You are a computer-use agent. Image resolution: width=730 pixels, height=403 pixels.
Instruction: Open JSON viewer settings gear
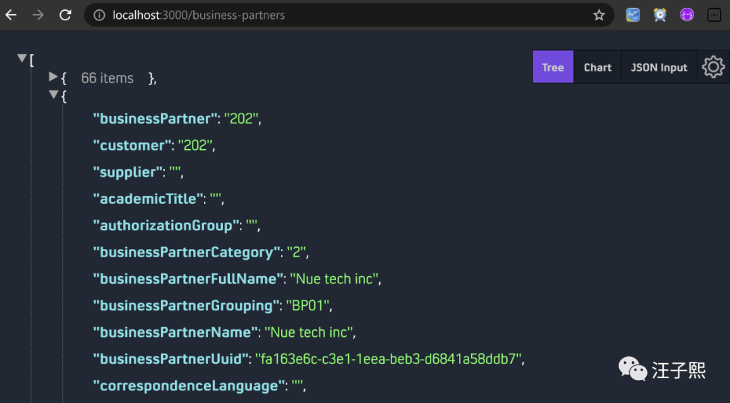713,67
